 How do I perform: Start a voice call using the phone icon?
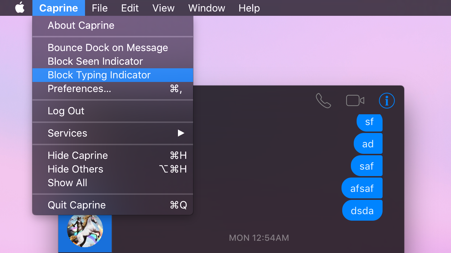(x=323, y=101)
